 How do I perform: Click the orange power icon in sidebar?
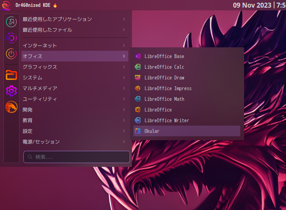pyautogui.click(x=11, y=54)
